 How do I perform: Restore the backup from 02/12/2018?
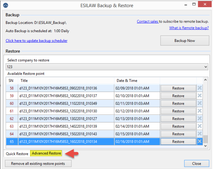pos(178,111)
